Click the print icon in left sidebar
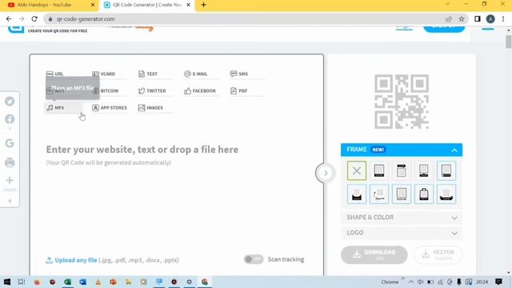The width and height of the screenshot is (512, 288). [10, 162]
